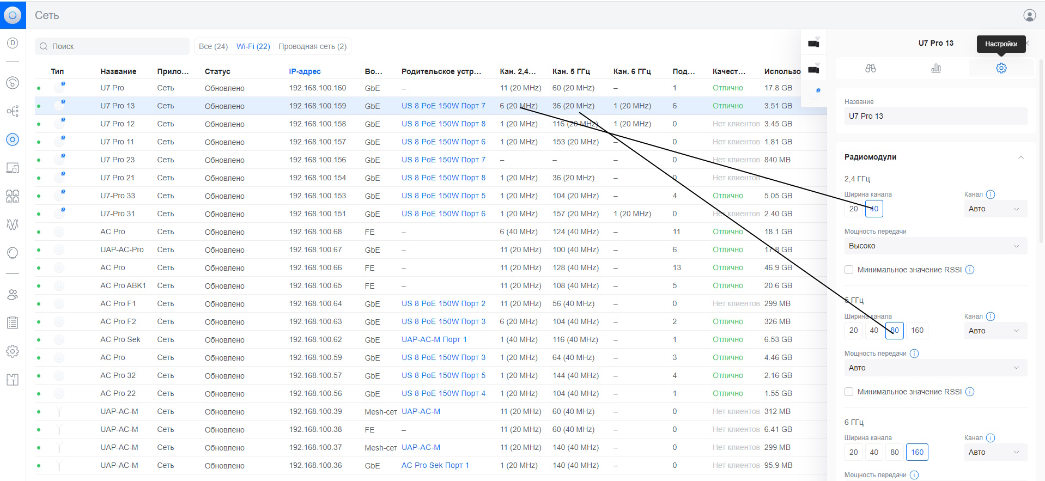Open the light bulb sidebar icon

(x=13, y=253)
